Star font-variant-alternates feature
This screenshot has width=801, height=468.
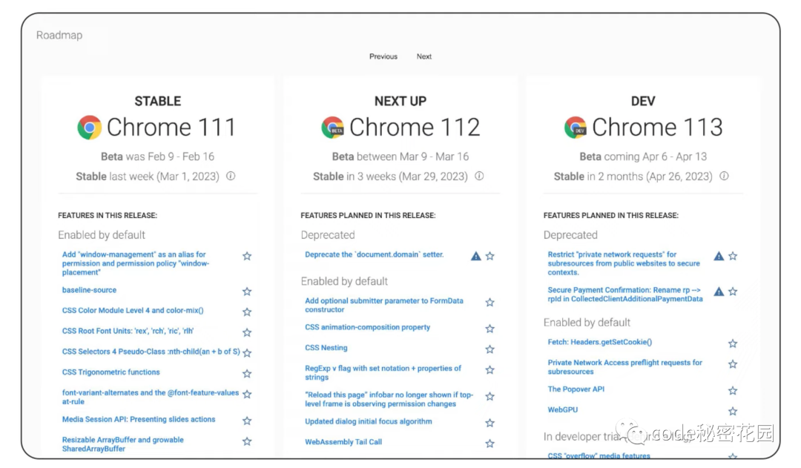coord(247,394)
